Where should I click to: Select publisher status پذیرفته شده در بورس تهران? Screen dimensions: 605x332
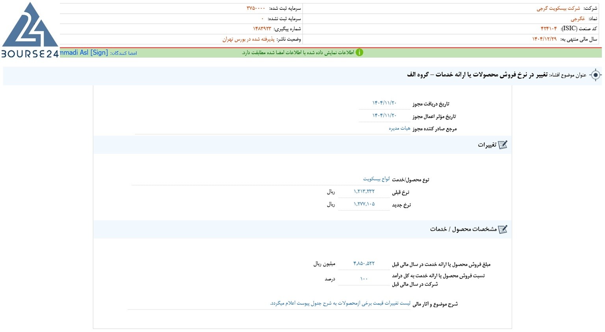(x=249, y=39)
